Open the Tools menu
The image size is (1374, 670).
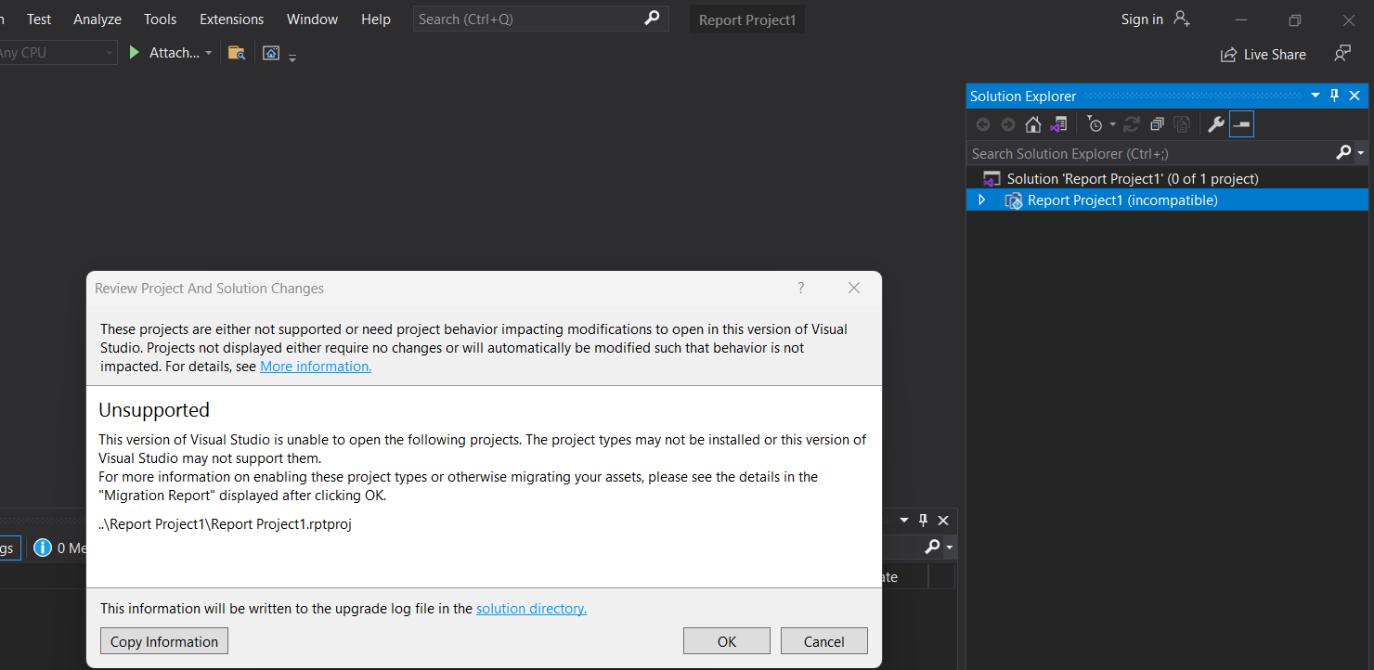click(161, 19)
